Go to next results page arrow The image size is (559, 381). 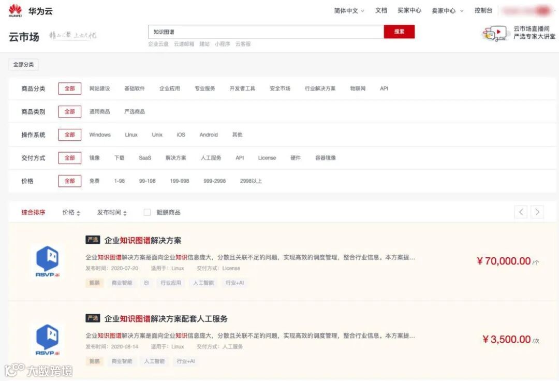[537, 212]
